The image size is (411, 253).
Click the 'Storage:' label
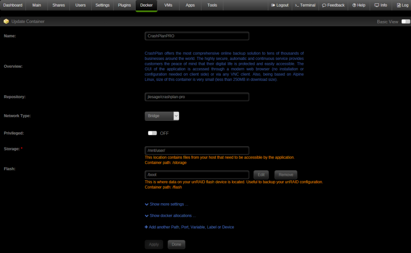pos(12,149)
